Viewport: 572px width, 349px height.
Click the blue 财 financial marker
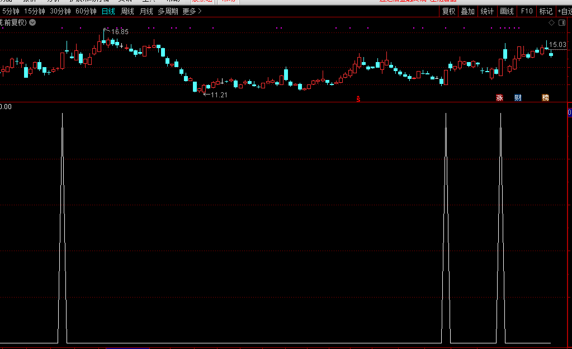point(518,98)
